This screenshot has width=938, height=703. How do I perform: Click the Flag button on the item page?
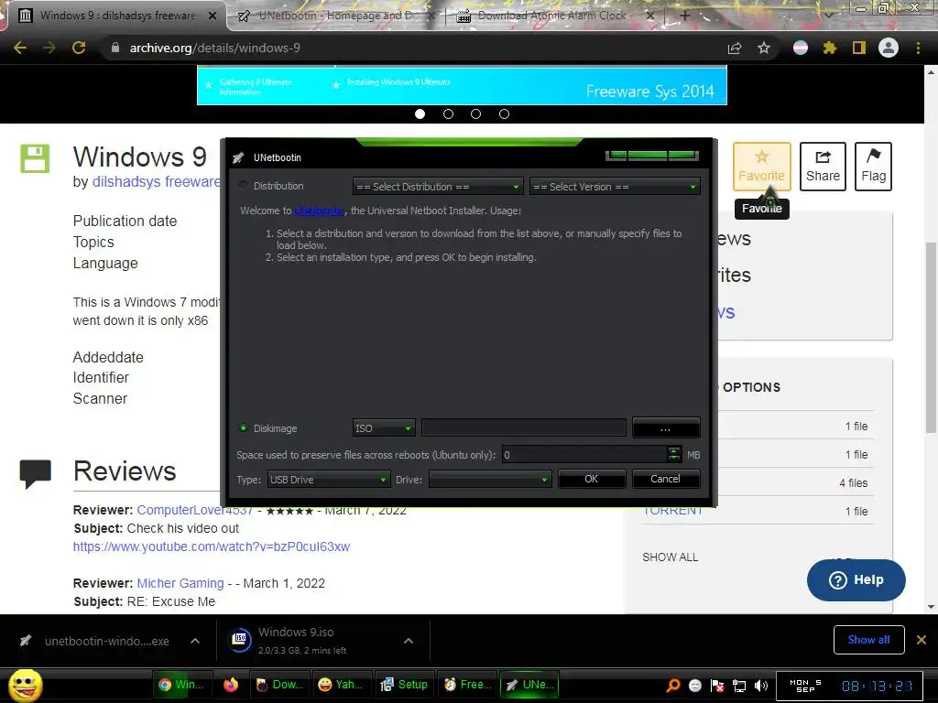click(873, 167)
